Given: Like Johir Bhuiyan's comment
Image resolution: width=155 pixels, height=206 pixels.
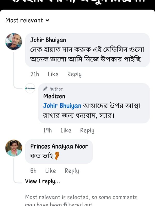Looking at the screenshot, I should [x=53, y=74].
